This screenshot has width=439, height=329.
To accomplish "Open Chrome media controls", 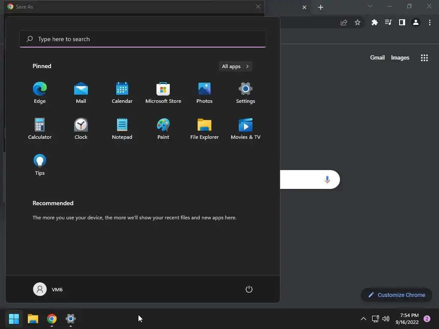I will [388, 23].
